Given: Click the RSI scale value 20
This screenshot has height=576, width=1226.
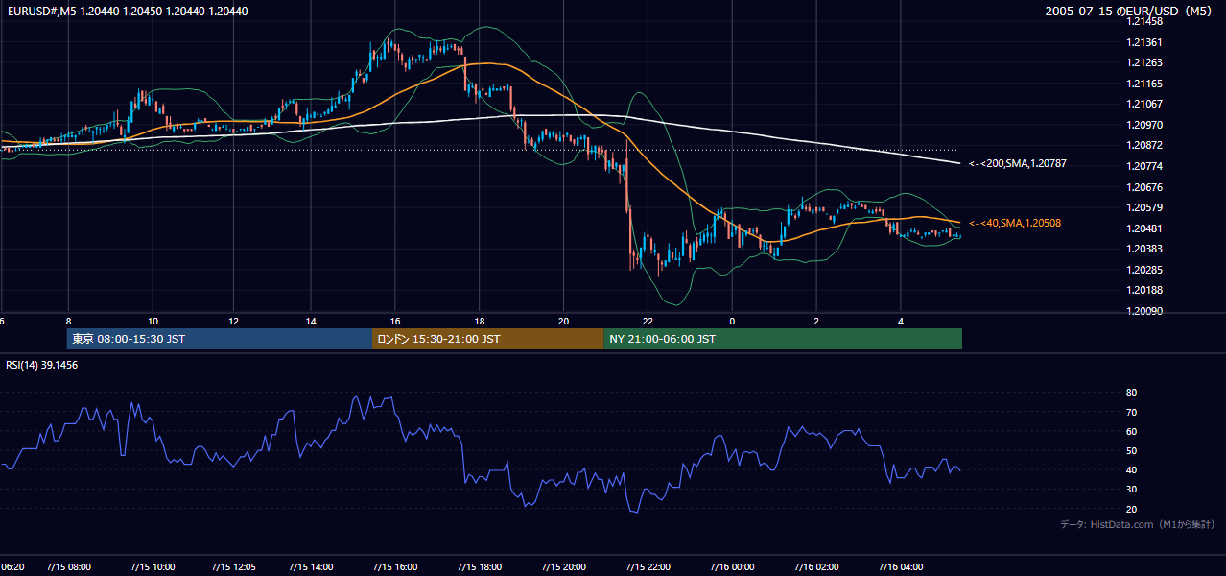Looking at the screenshot, I should (x=1131, y=509).
